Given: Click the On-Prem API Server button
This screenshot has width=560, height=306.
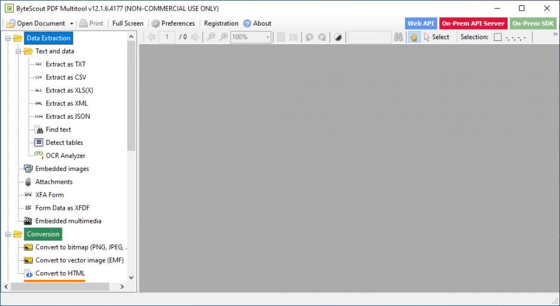Looking at the screenshot, I should coord(472,24).
